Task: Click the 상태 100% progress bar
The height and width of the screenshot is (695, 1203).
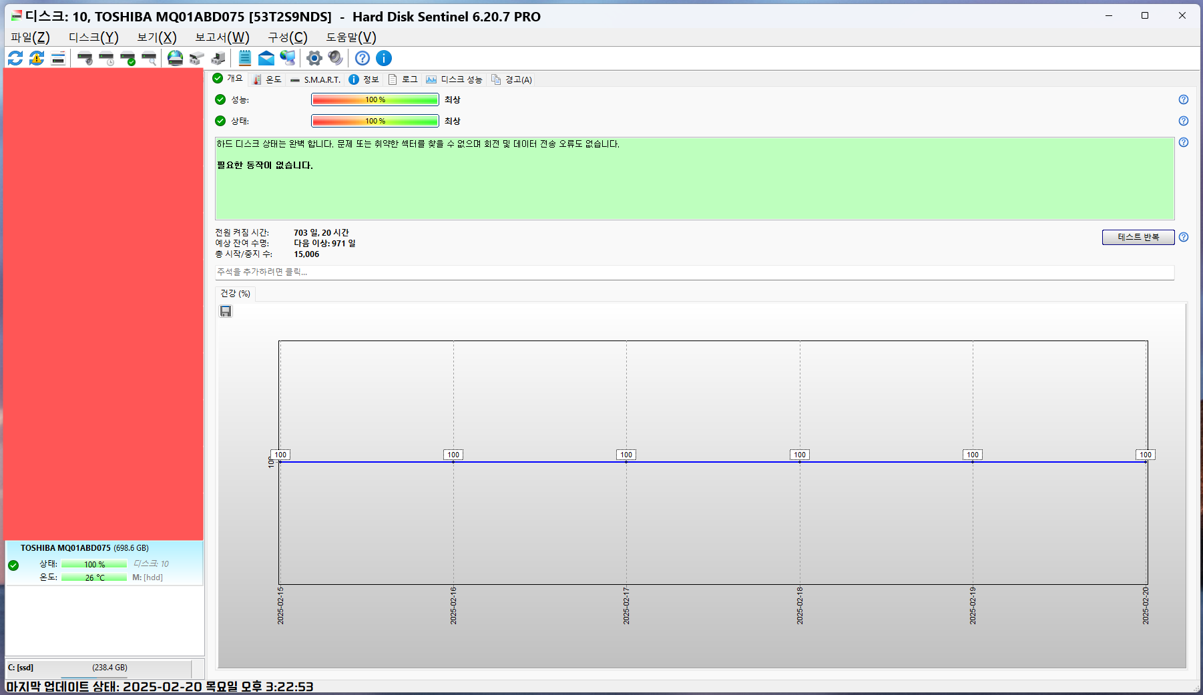Action: click(x=375, y=121)
